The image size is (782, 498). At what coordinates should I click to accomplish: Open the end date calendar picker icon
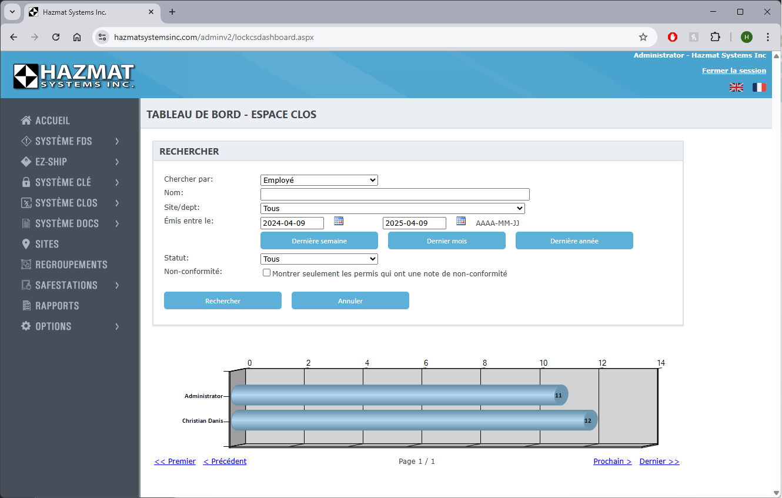pos(461,221)
